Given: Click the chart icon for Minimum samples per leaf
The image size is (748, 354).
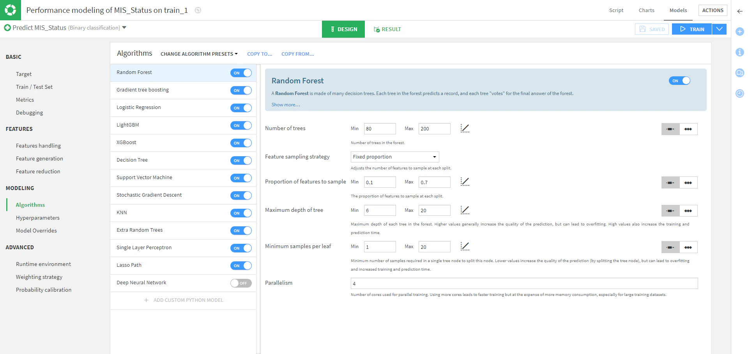Looking at the screenshot, I should click(465, 247).
